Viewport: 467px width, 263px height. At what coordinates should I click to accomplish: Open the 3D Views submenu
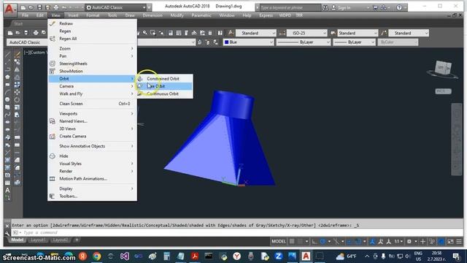(x=93, y=129)
